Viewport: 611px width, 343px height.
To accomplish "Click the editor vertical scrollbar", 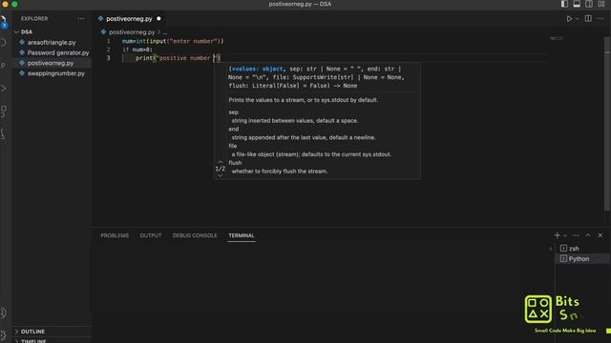I will click(607, 125).
